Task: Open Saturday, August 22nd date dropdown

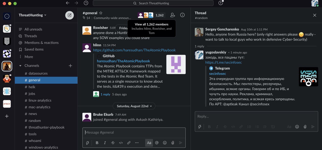Action: 134,106
